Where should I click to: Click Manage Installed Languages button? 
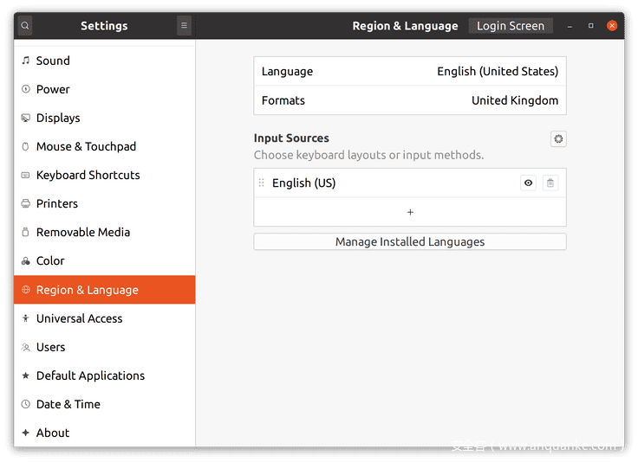pos(409,242)
